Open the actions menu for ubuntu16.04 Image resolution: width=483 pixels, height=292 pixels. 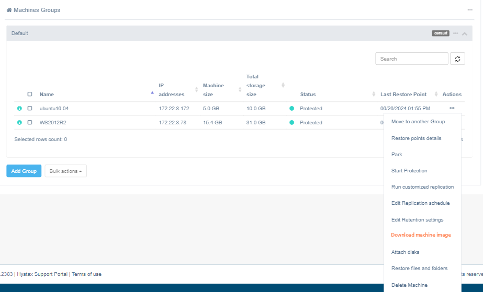452,108
